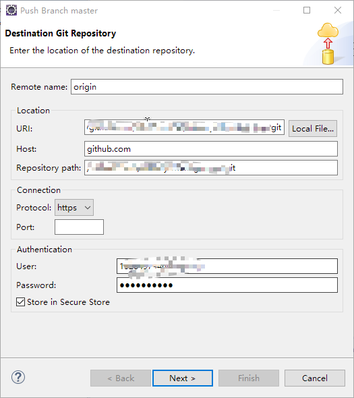Click the Password field

coord(227,285)
